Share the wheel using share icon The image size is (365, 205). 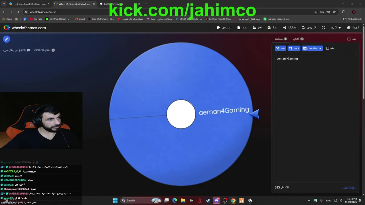tap(285, 28)
